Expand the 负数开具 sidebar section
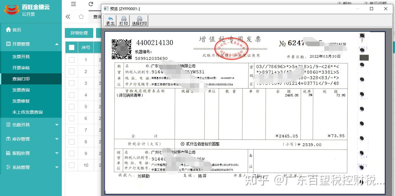The image size is (395, 196). 31,125
